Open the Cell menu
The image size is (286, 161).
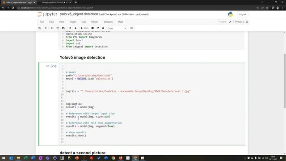(x=84, y=22)
